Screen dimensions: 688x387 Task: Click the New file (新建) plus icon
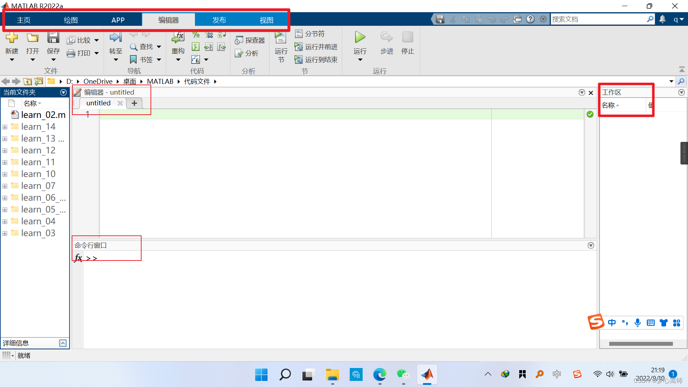pyautogui.click(x=11, y=38)
